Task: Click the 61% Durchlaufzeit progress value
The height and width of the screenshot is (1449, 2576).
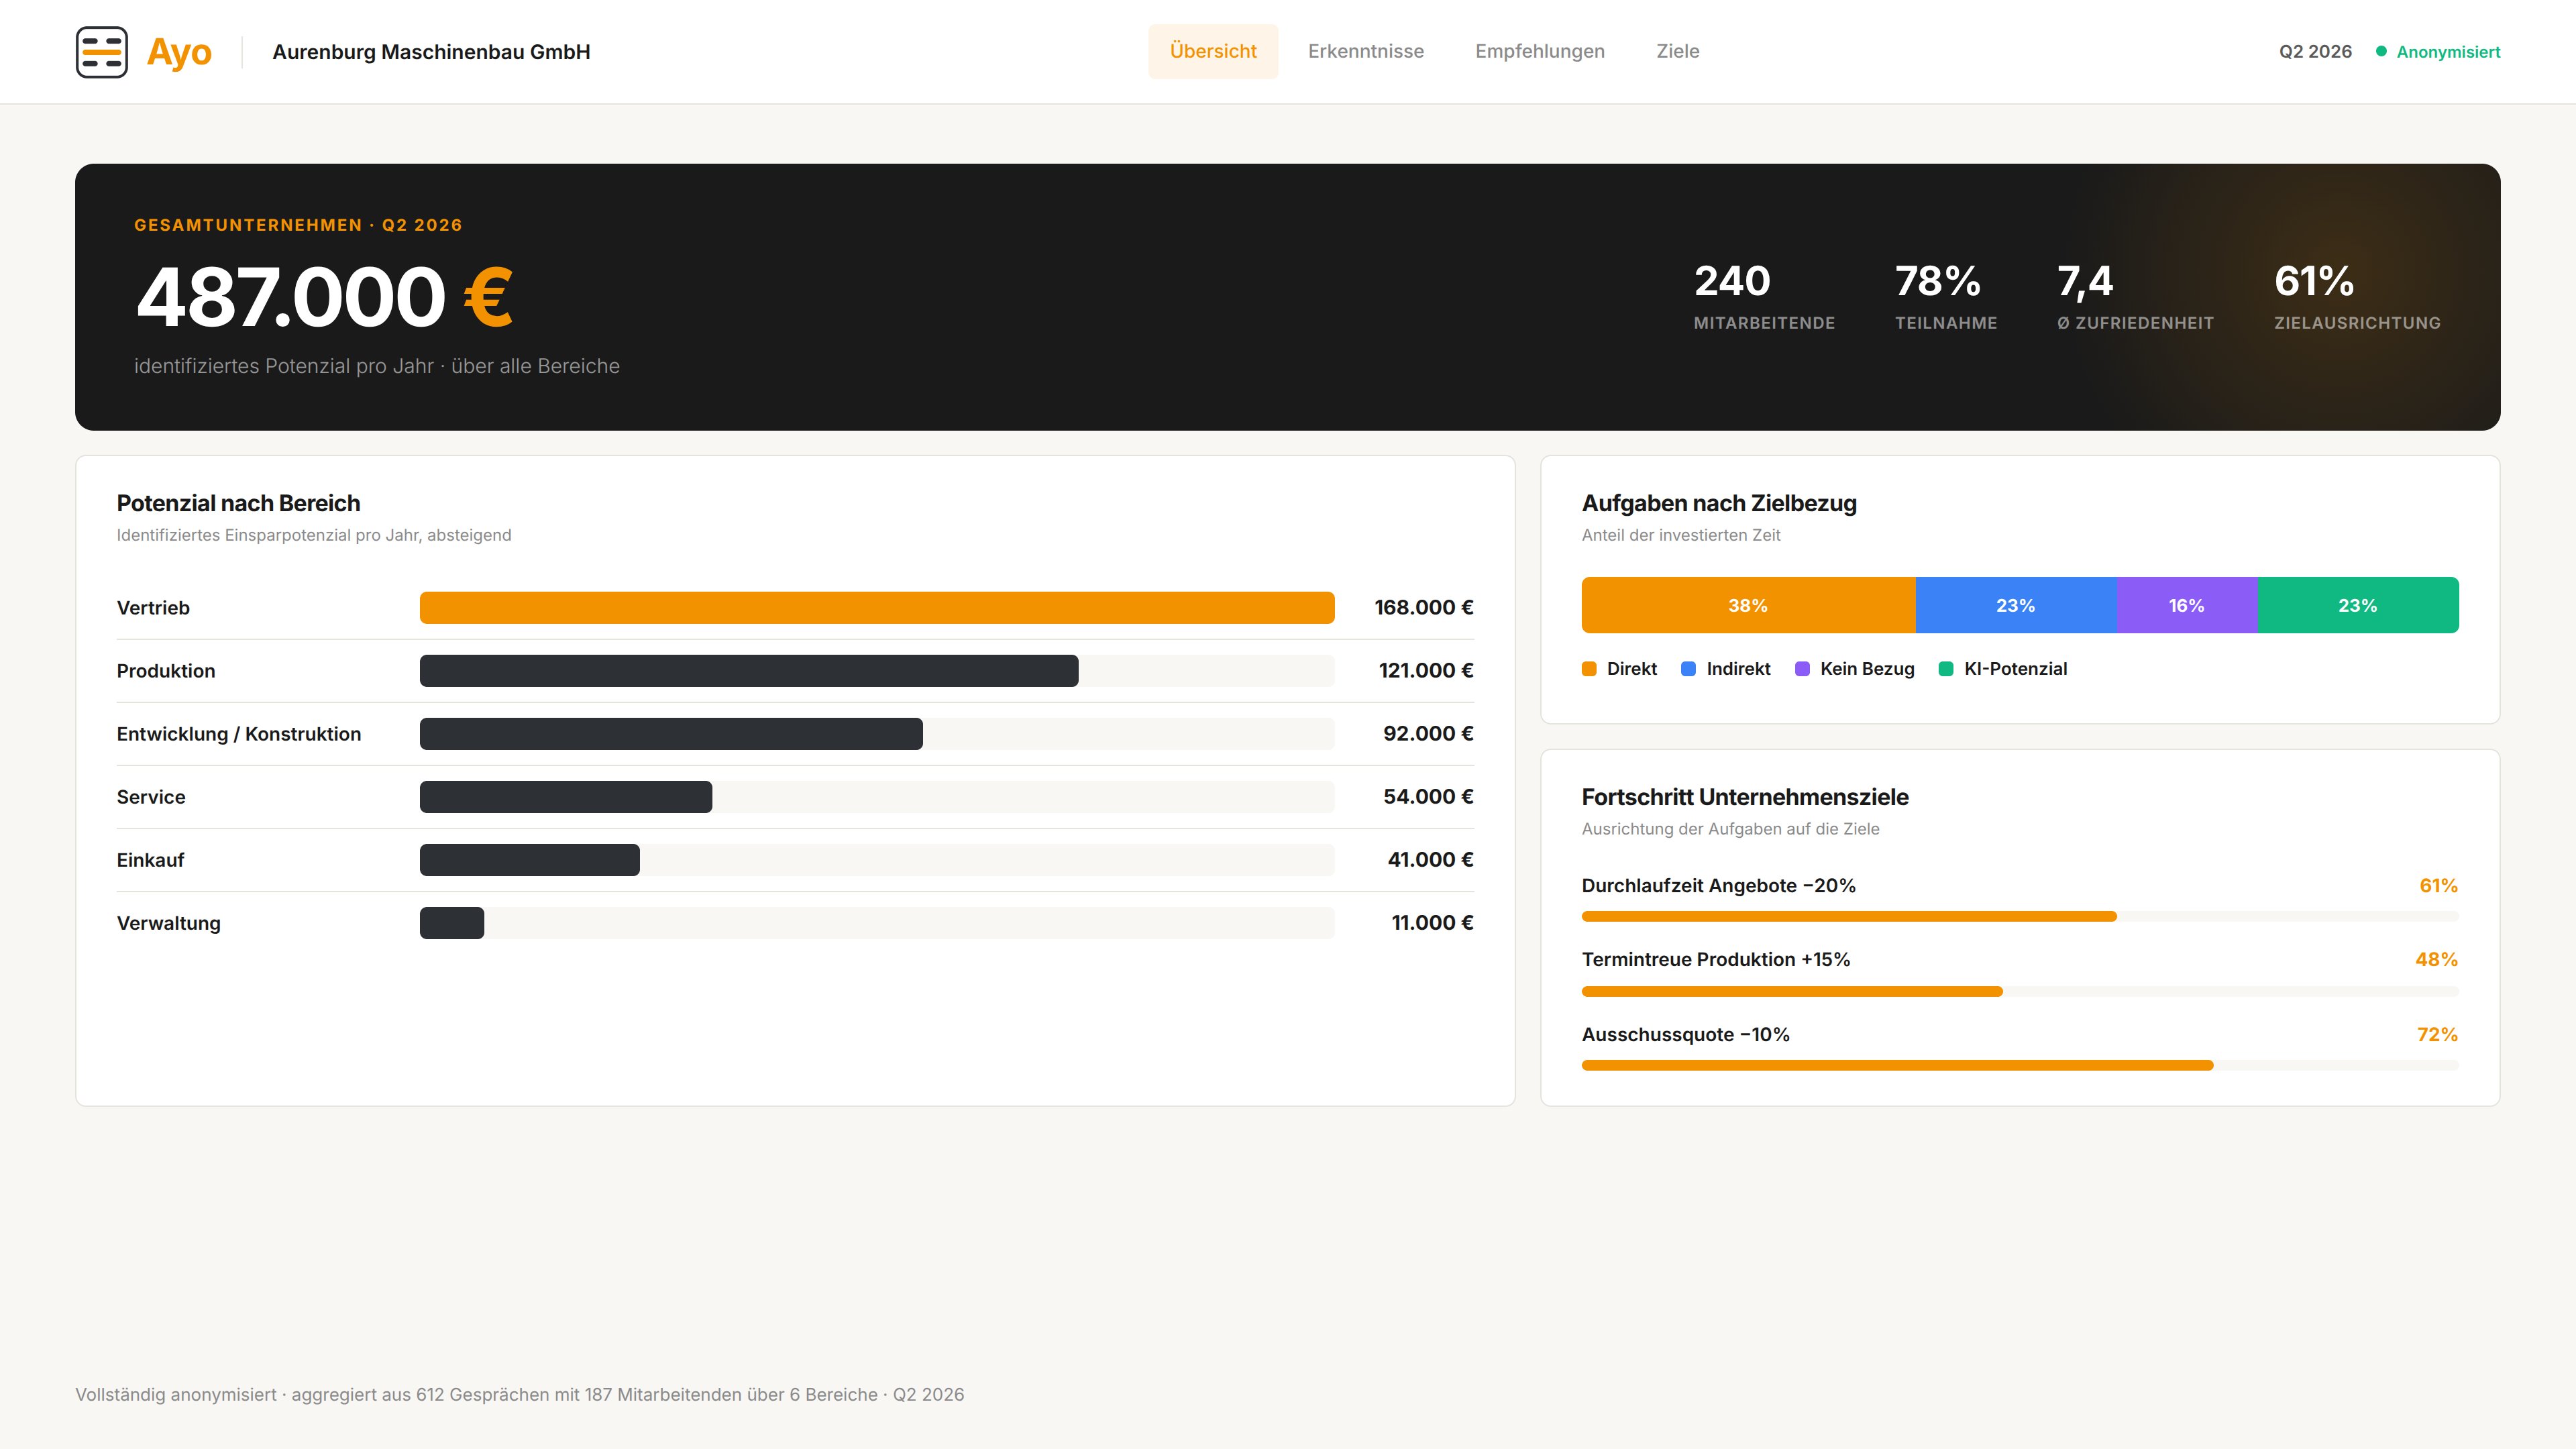Action: tap(2438, 885)
